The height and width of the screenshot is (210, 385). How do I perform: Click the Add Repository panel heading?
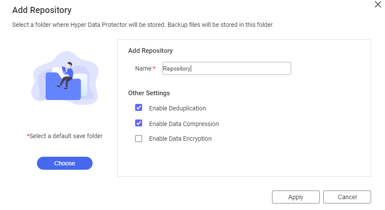tap(150, 51)
